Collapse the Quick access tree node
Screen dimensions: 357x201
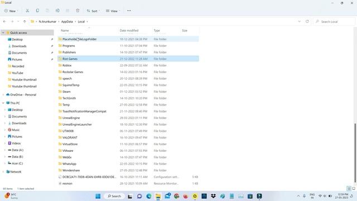click(3, 33)
